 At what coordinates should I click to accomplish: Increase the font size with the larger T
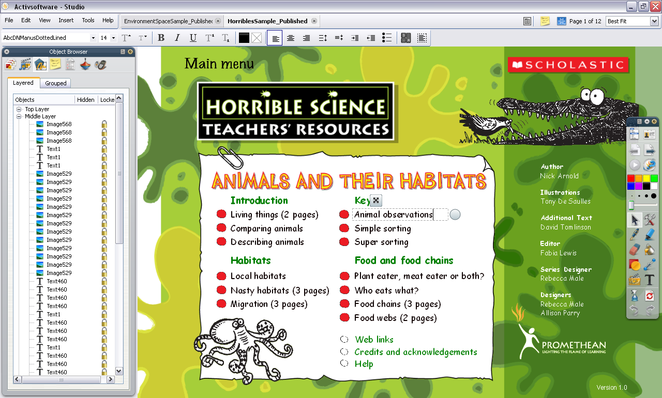coord(126,38)
